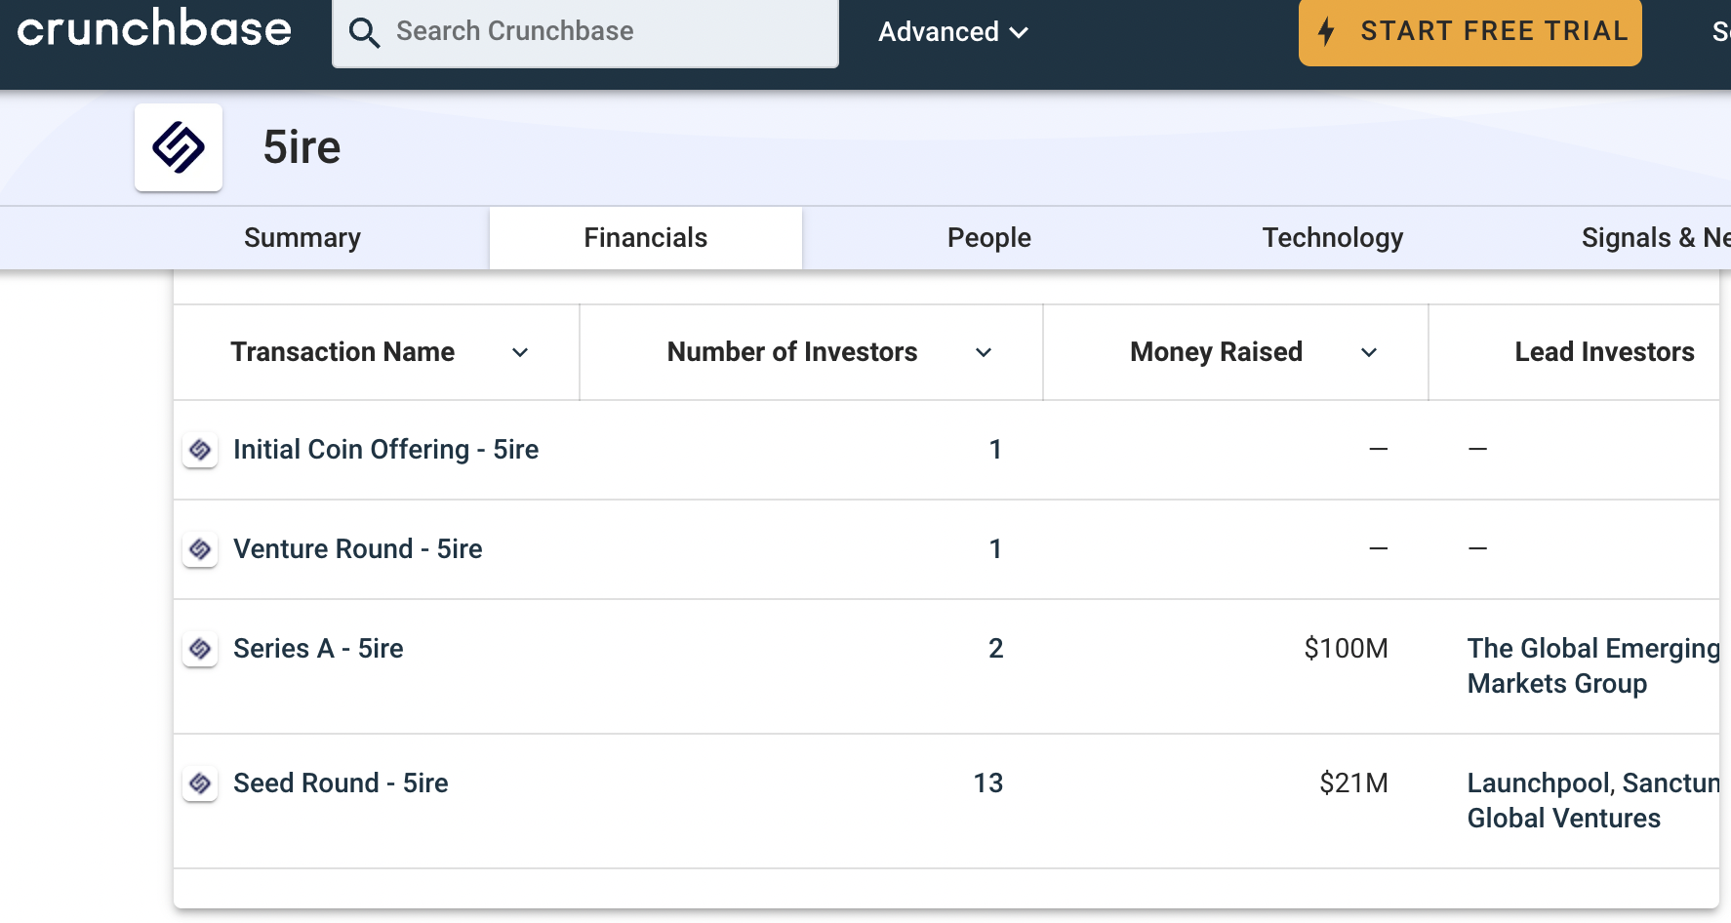Open Initial Coin Offering - 5ire link
1731x923 pixels.
[385, 450]
